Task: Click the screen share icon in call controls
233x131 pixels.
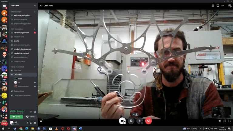Action: 131,121
